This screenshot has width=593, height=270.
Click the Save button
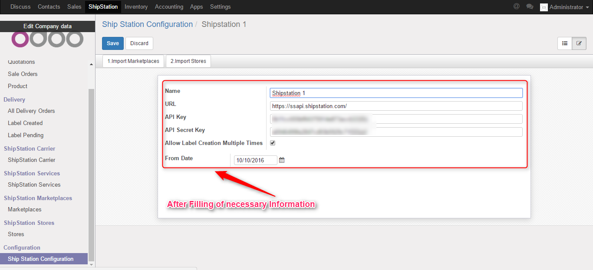(x=113, y=43)
